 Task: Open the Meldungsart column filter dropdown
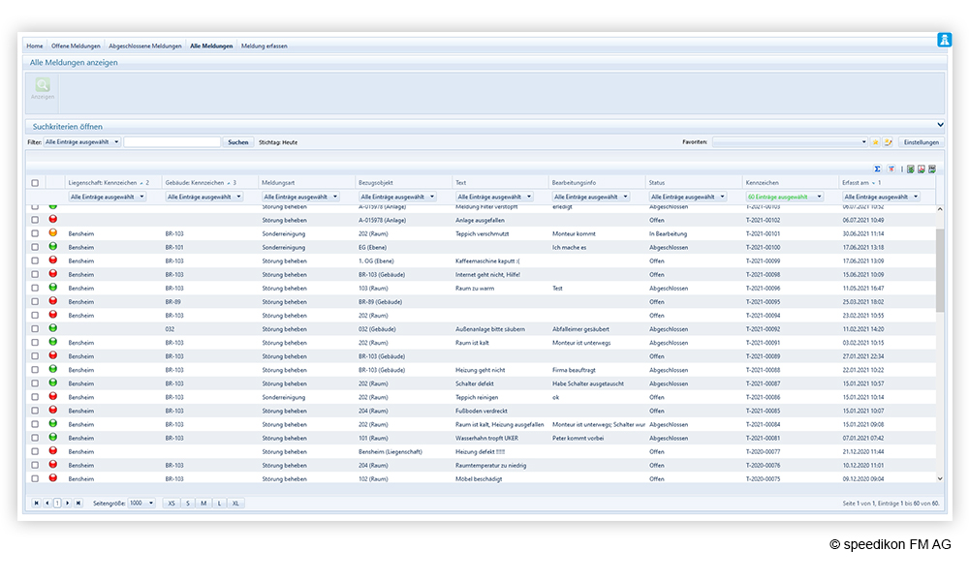[301, 197]
